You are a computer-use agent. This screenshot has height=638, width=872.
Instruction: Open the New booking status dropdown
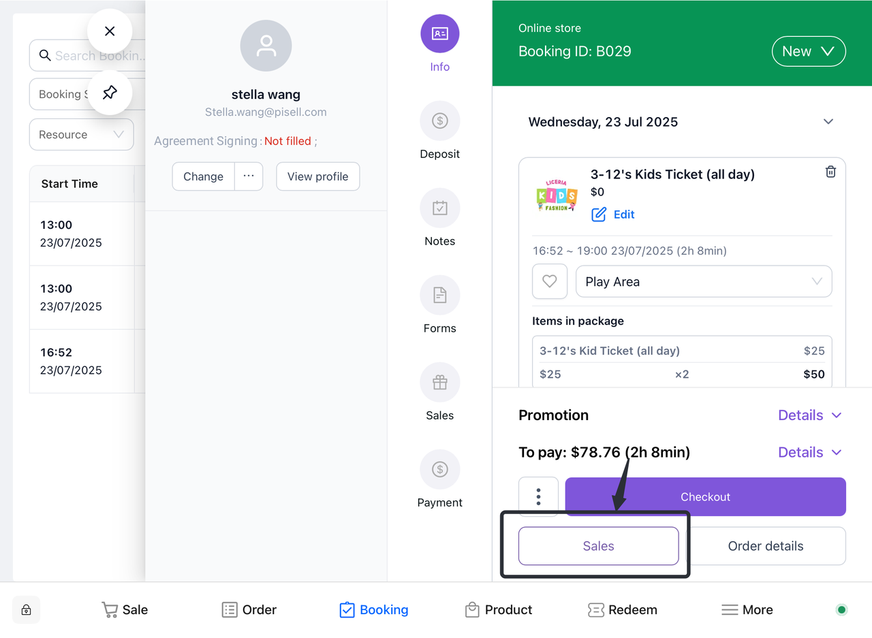(808, 52)
